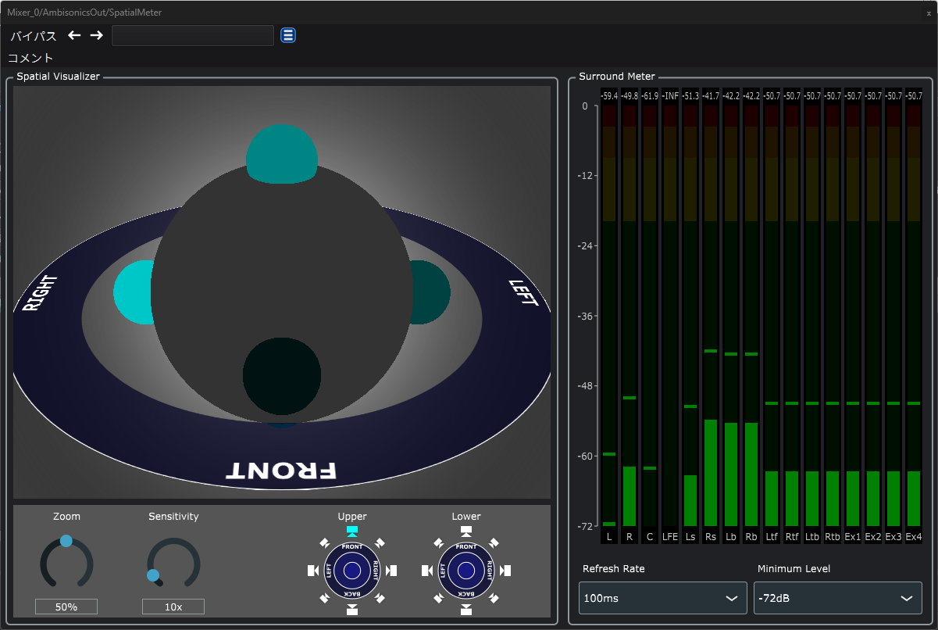
Task: Toggle the Upper front-right diagonal speaker
Action: pos(380,542)
